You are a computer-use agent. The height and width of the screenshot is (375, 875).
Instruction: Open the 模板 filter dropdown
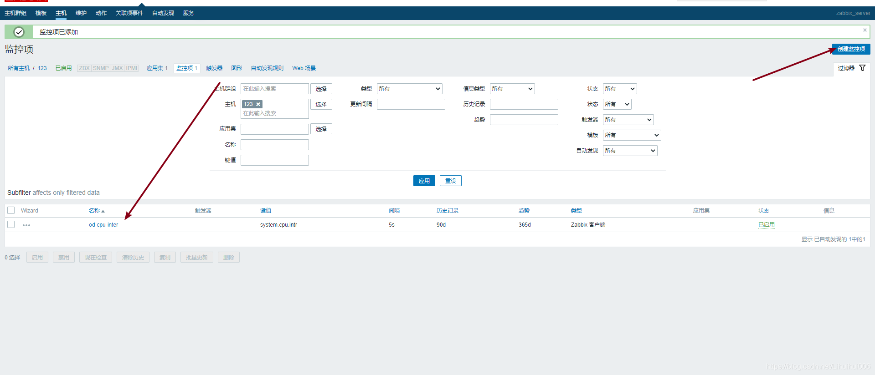tap(632, 135)
